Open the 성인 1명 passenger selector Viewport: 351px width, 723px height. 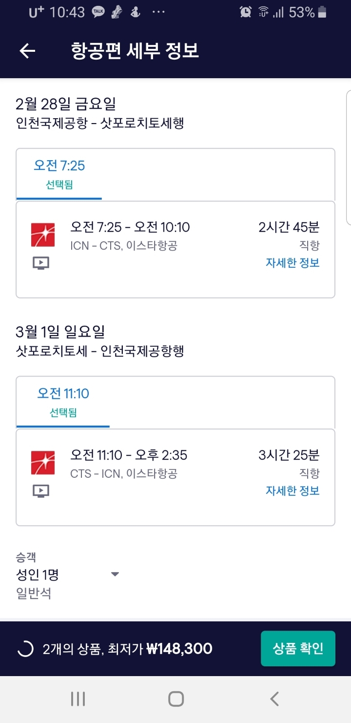pyautogui.click(x=38, y=574)
